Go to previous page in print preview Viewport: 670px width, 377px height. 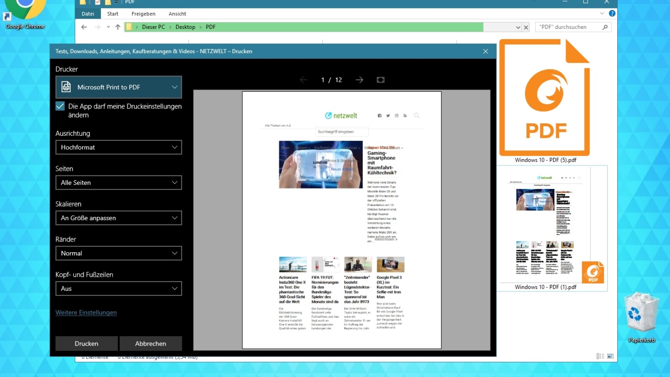pos(304,80)
